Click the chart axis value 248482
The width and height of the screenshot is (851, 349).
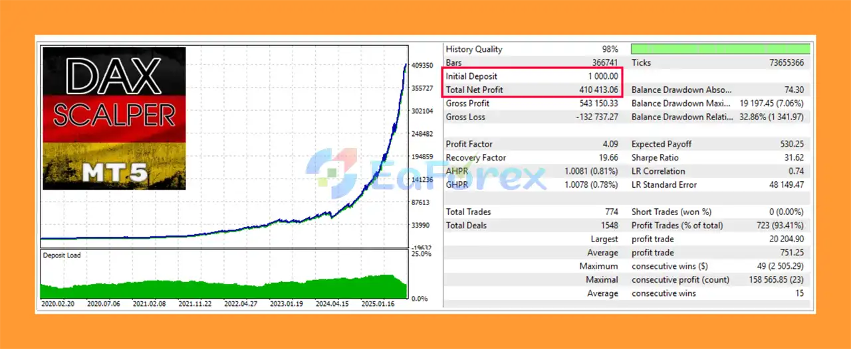point(423,134)
